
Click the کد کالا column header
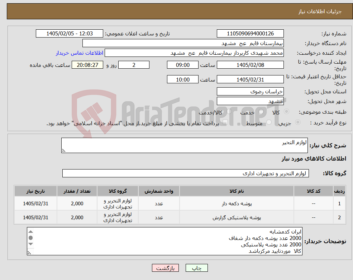314,191
